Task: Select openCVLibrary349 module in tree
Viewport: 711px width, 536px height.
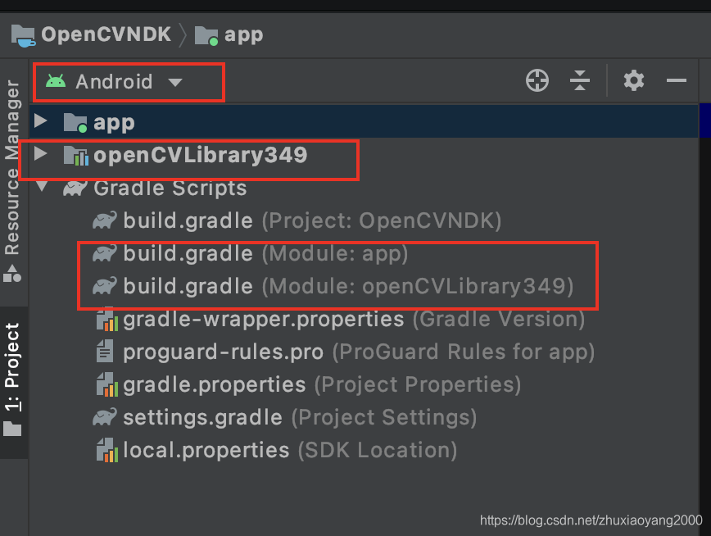Action: pyautogui.click(x=200, y=155)
